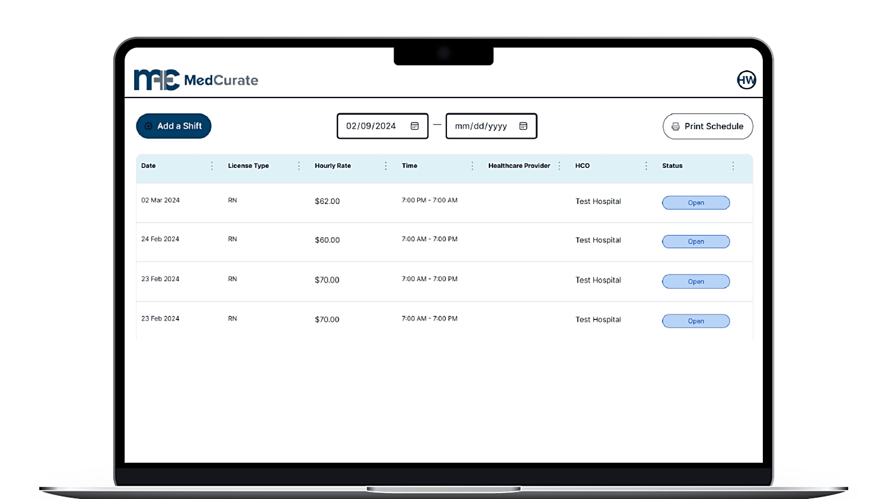The height and width of the screenshot is (499, 887).
Task: Click Open status badge in the last table row
Action: 696,321
